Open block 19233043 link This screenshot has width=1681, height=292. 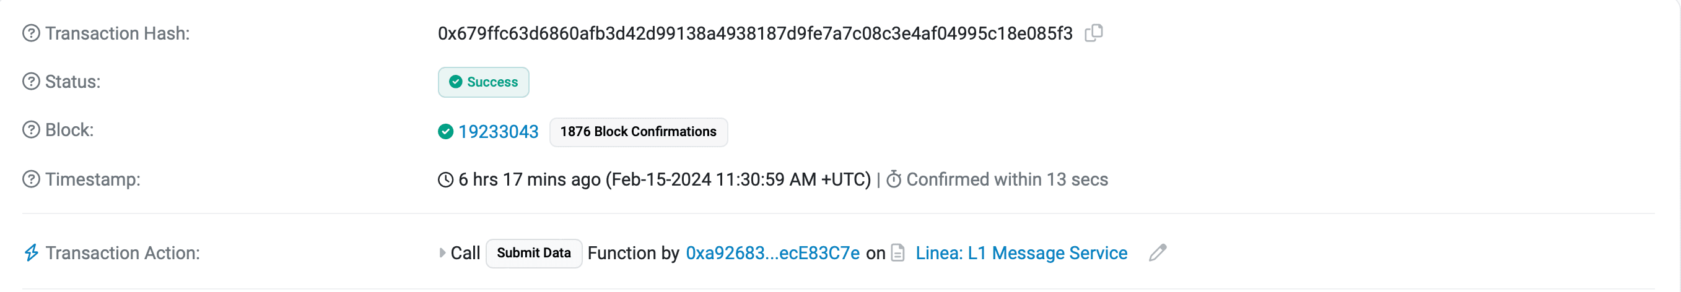498,132
